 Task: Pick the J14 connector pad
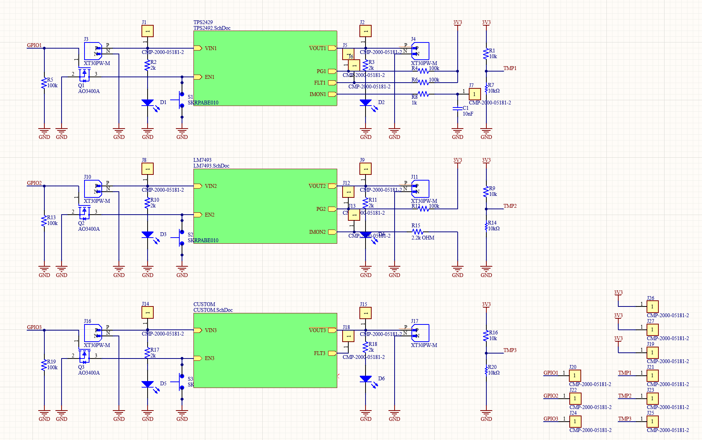[x=148, y=313]
